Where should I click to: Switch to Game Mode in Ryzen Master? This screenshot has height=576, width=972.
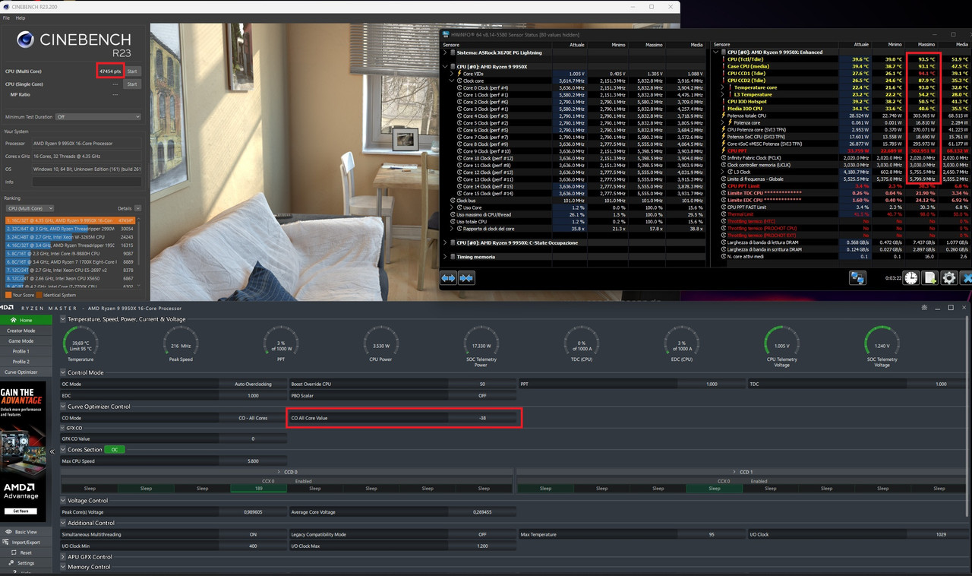26,341
